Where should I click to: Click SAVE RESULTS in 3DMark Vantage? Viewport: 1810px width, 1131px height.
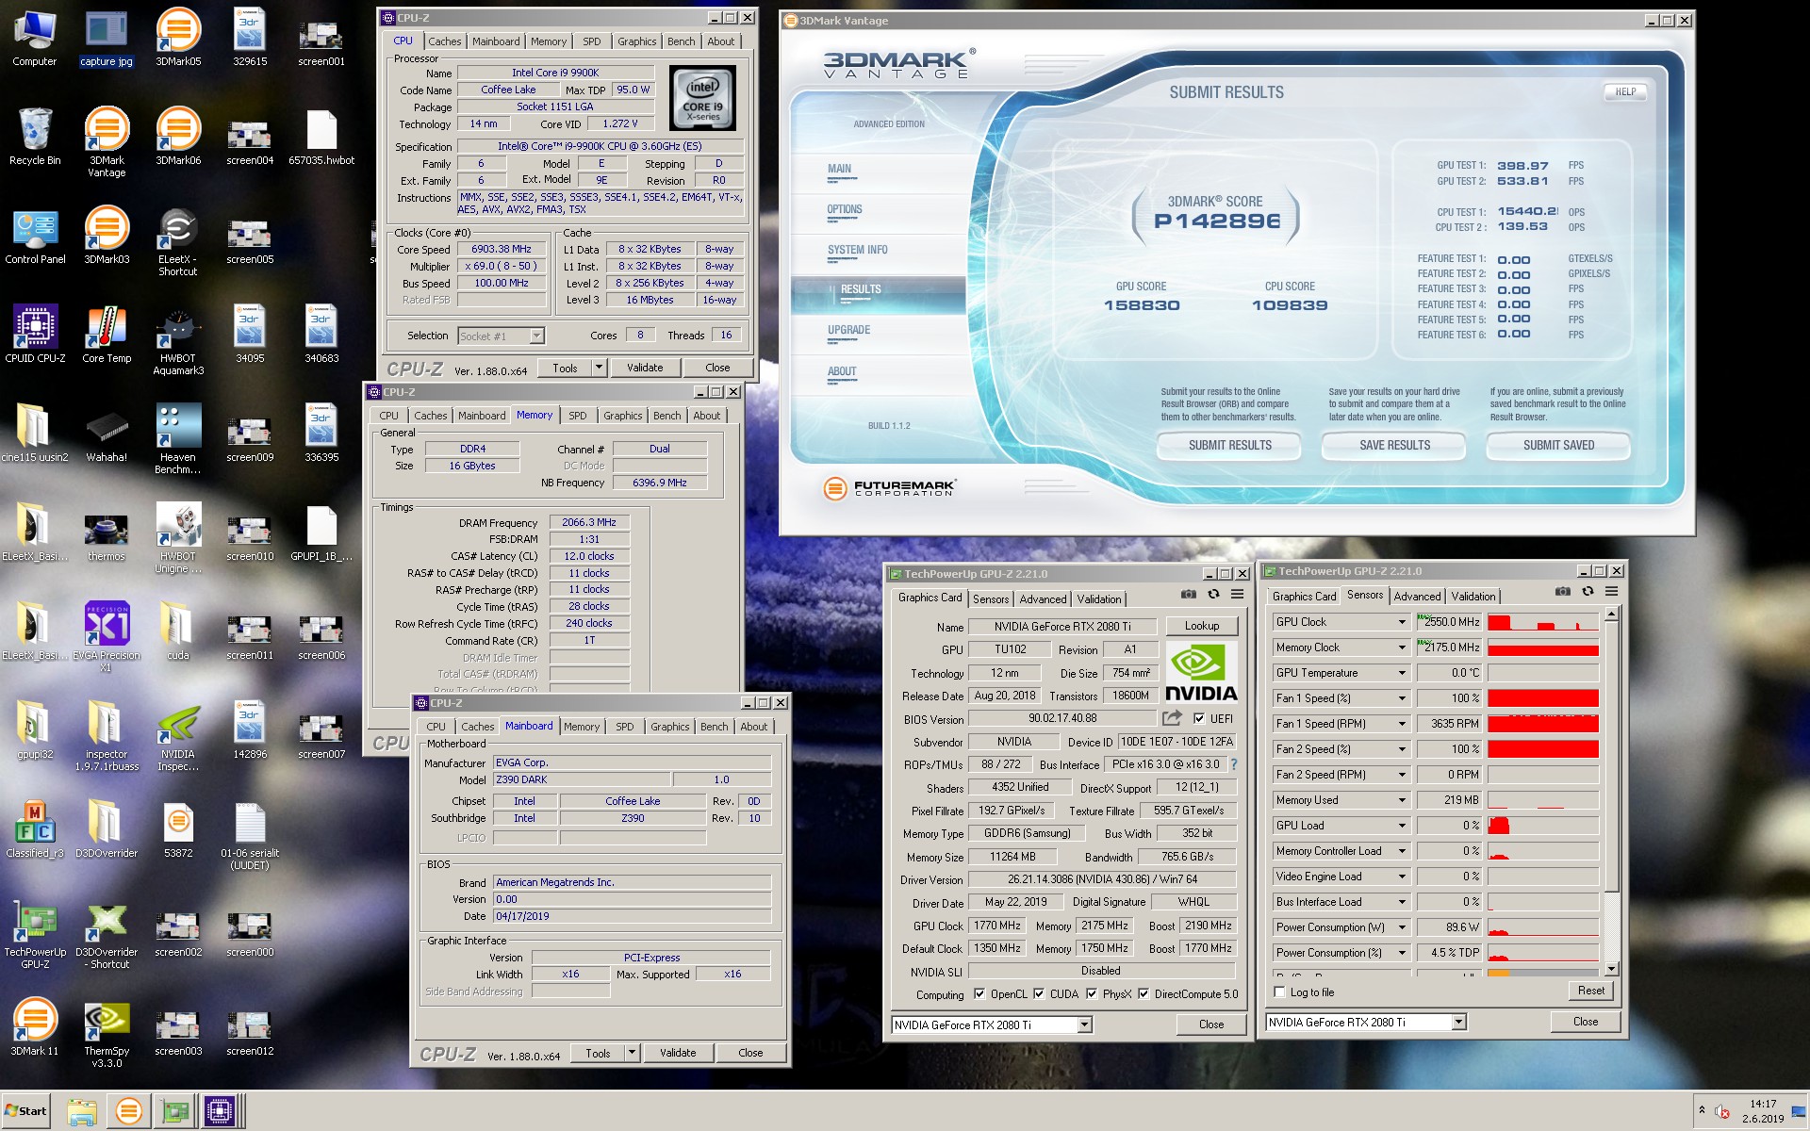(1394, 445)
